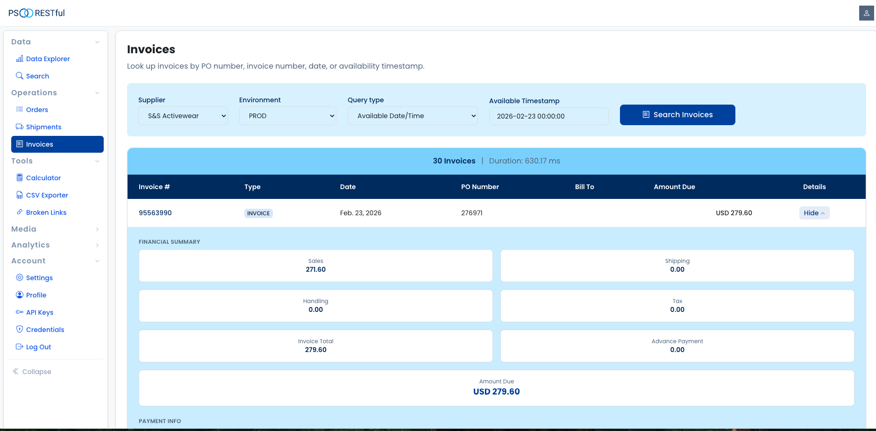Click the API Keys key icon
876x431 pixels.
pyautogui.click(x=20, y=312)
